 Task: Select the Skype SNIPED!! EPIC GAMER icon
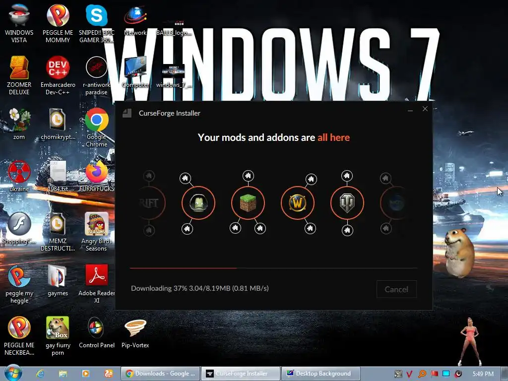(97, 23)
